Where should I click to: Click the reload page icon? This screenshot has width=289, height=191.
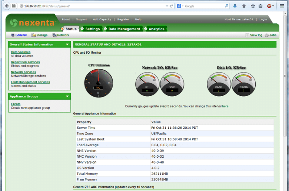[171, 6]
